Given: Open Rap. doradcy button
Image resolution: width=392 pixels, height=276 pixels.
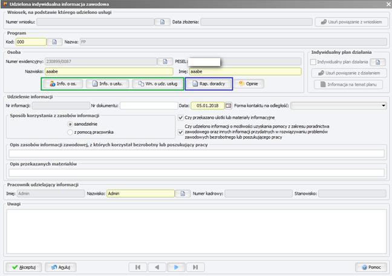Looking at the screenshot, I should point(209,84).
